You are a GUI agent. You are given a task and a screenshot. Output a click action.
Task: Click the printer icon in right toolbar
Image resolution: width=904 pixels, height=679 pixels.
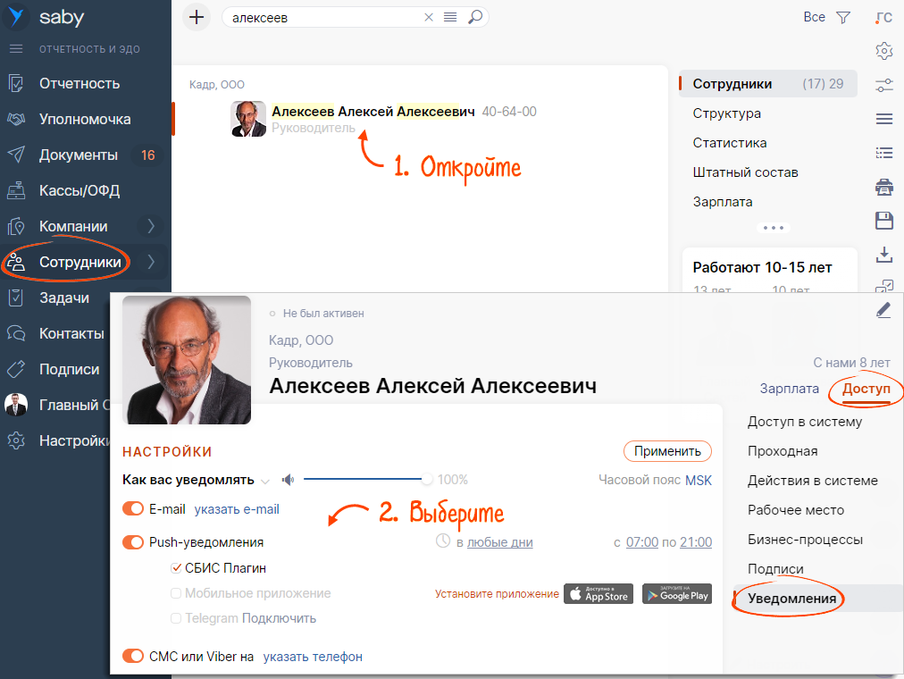pyautogui.click(x=884, y=187)
